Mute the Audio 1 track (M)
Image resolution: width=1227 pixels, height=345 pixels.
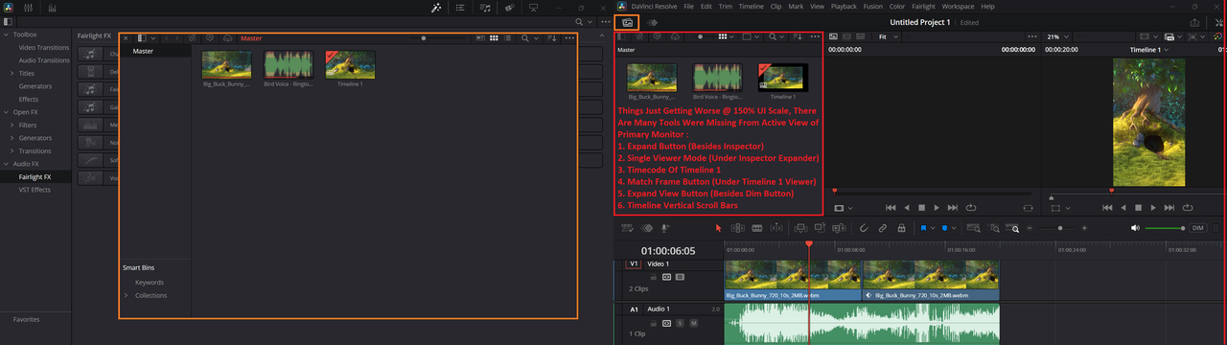[693, 323]
